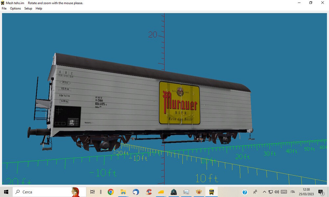This screenshot has height=197, width=329.
Task: Open the Help menu
Action: (39, 9)
